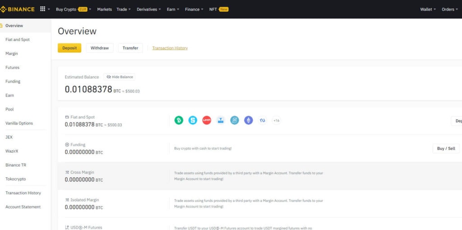This screenshot has width=462, height=230.
Task: Click the Fiat and Spot wallet icon
Action: [x=67, y=117]
